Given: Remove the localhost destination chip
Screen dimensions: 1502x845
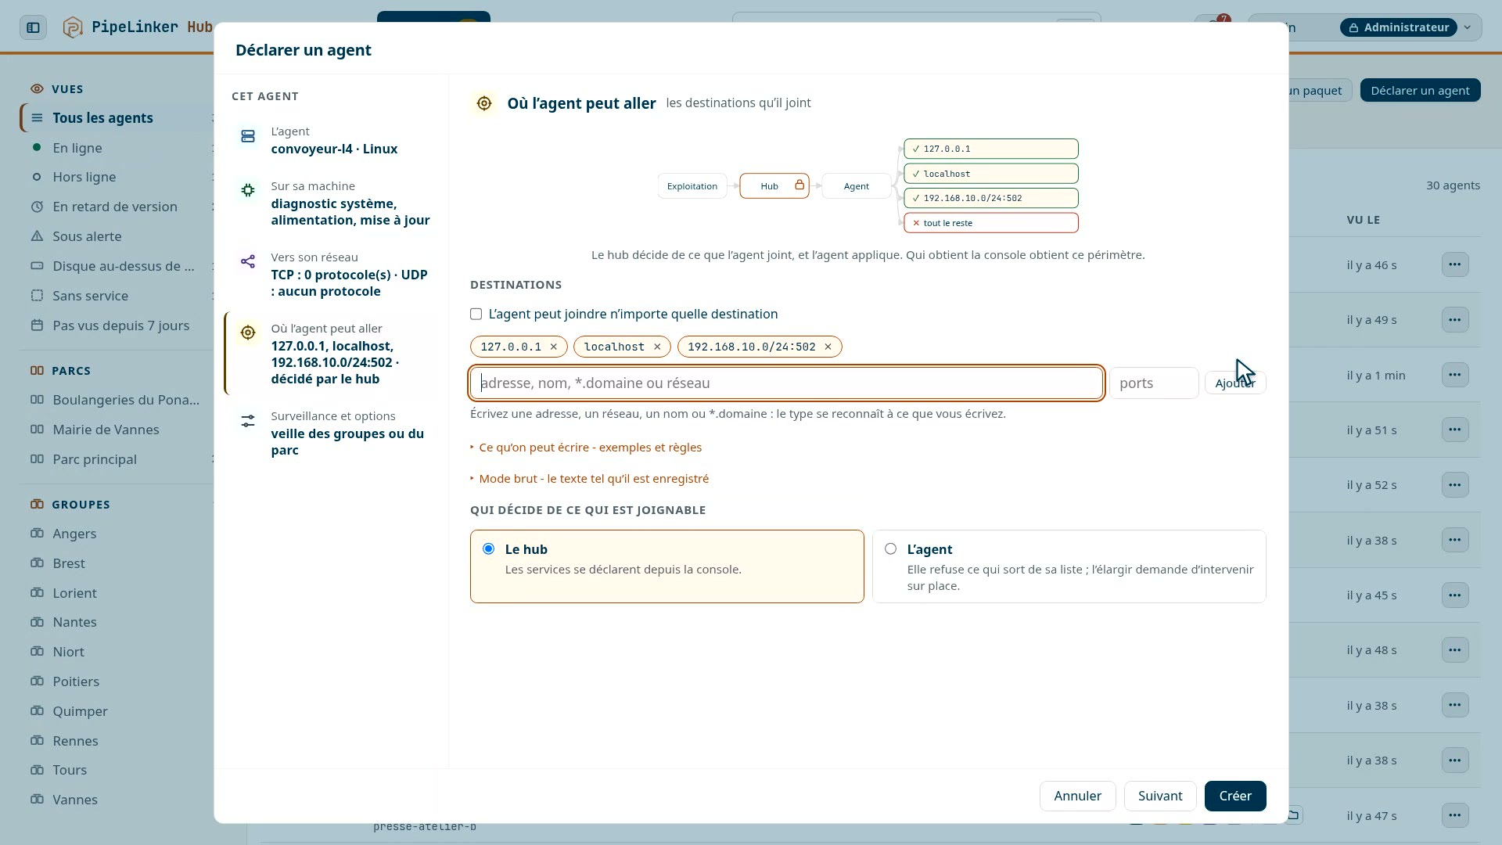Looking at the screenshot, I should tap(657, 347).
